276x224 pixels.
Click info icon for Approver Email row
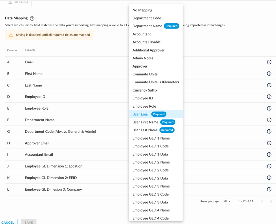(269, 143)
